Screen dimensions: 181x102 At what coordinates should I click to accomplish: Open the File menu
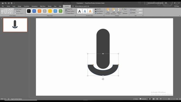[3, 6]
